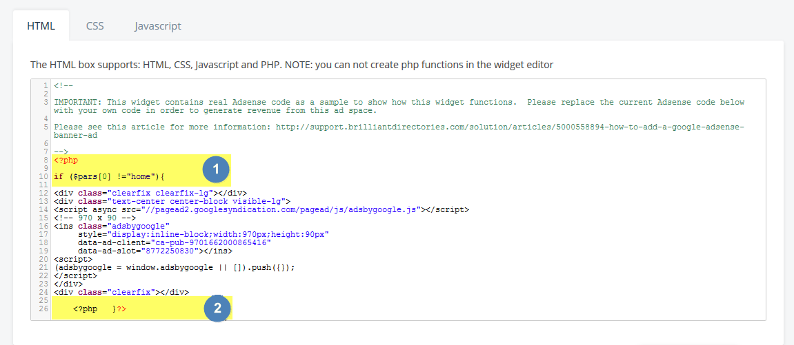Click the 'text-center center-block visible-lg' div line
Viewport: 794px width, 345px height.
pos(172,201)
